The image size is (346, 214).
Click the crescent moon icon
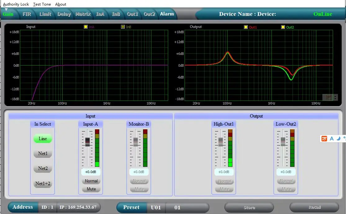click(x=339, y=139)
